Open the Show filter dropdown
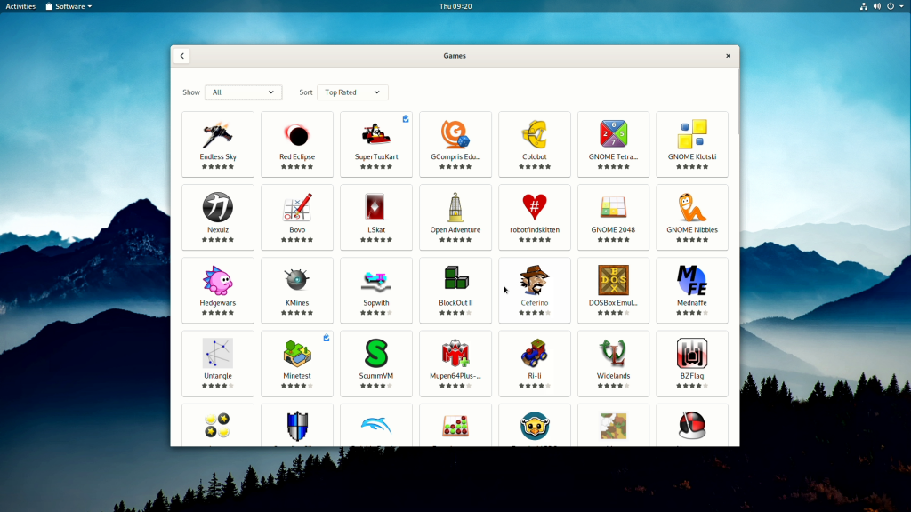911x512 pixels. [x=243, y=92]
